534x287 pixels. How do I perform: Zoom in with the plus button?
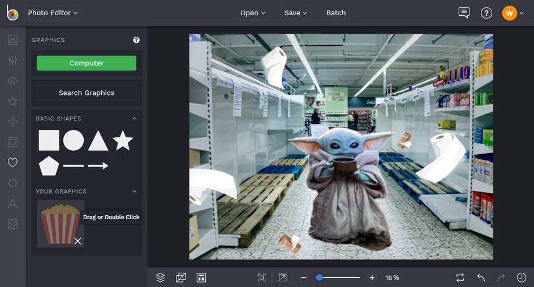click(x=372, y=278)
